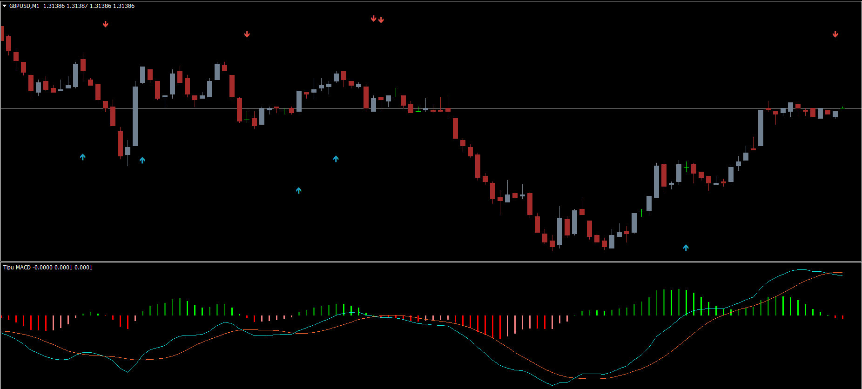The width and height of the screenshot is (862, 389).
Task: Select tall gray candle beside second blue arrow
Action: (x=135, y=116)
